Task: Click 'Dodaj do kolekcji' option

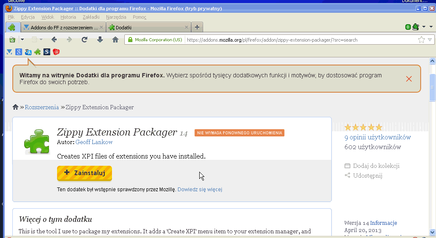Action: click(372, 166)
